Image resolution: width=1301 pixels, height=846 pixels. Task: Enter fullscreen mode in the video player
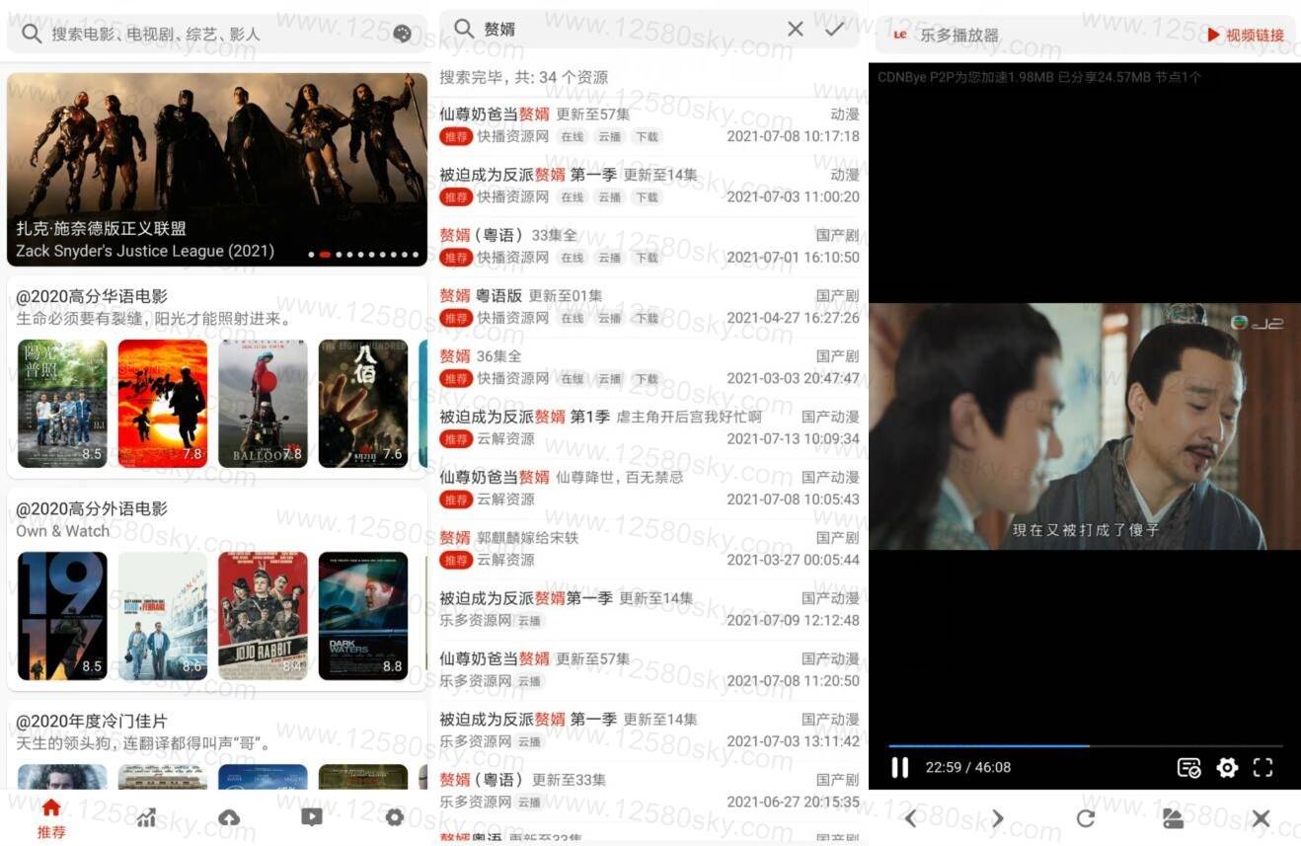(1263, 767)
